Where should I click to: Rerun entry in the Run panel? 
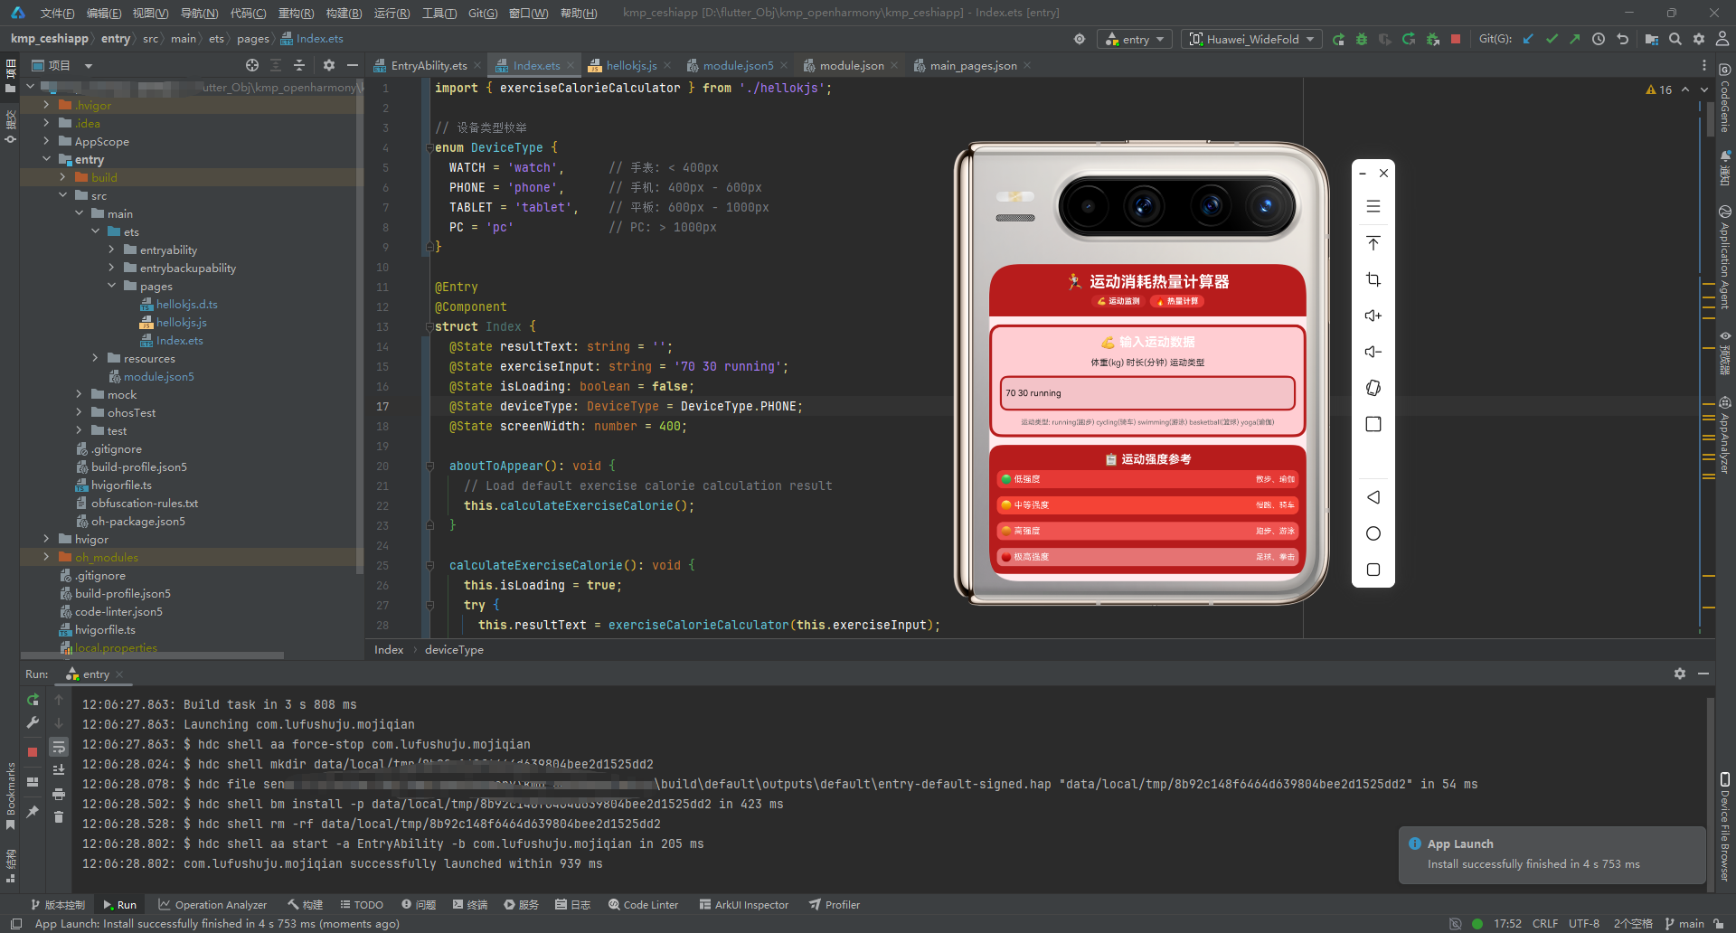click(x=33, y=700)
